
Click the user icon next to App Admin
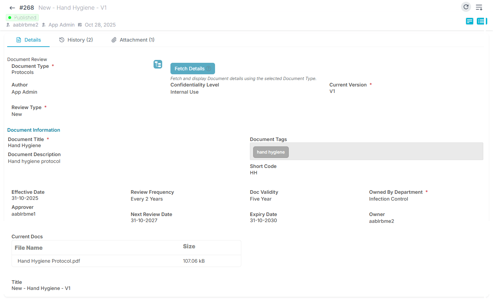(x=44, y=25)
